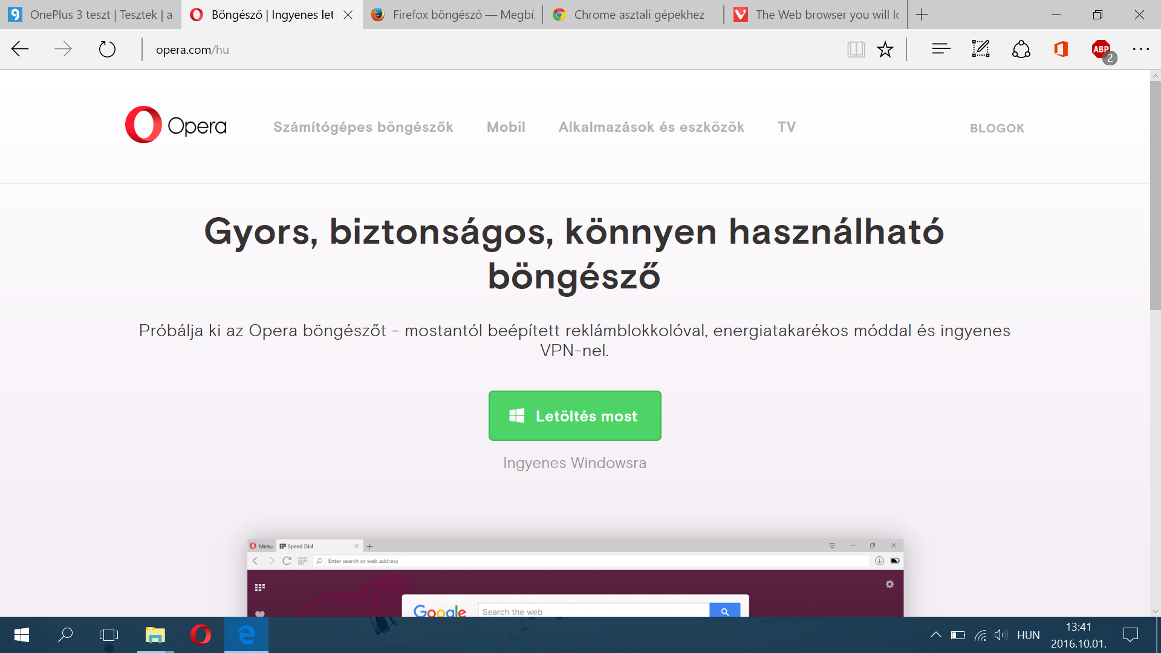Reload the page with refresh icon
1161x653 pixels.
coord(107,49)
